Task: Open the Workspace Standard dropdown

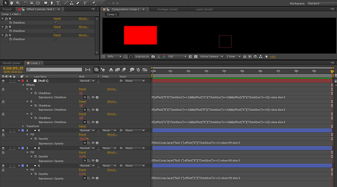Action: coord(322,3)
